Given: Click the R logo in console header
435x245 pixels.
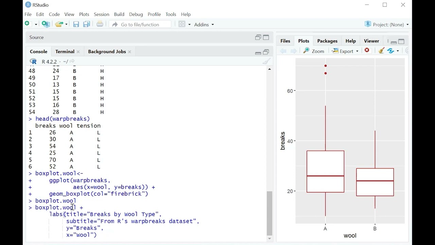Looking at the screenshot, I should pyautogui.click(x=33, y=61).
